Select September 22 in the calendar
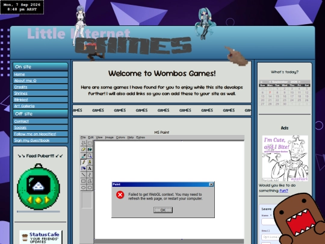Image resolution: width=325 pixels, height=244 pixels. click(277, 100)
